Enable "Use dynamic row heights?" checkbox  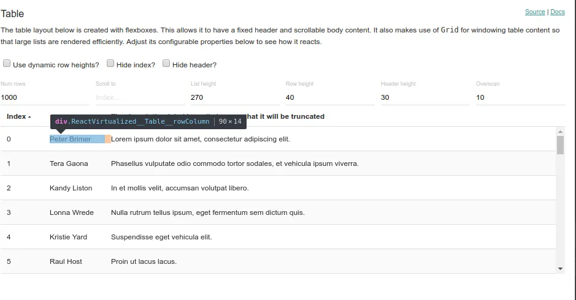[x=7, y=64]
